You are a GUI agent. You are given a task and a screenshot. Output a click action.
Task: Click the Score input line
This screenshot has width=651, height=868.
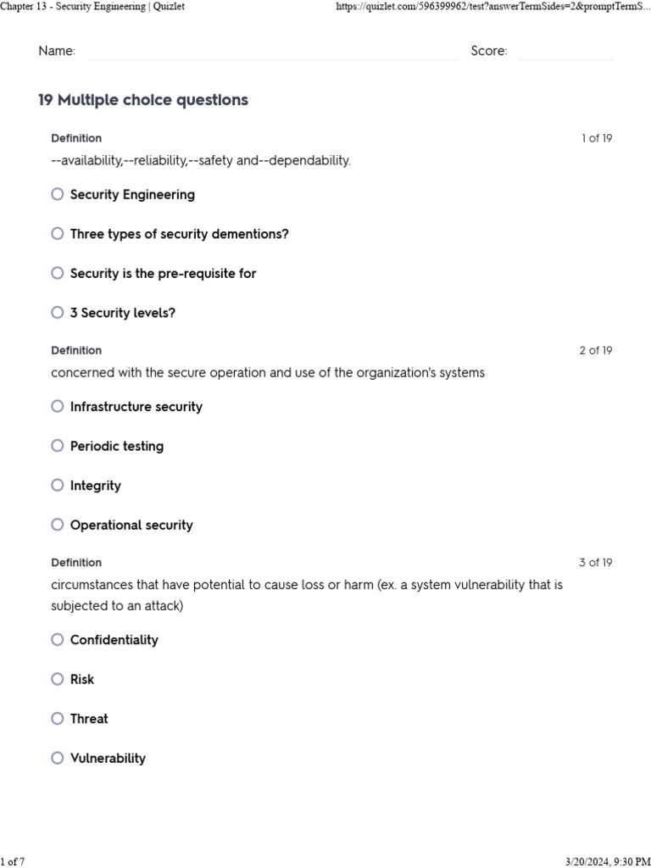point(565,53)
